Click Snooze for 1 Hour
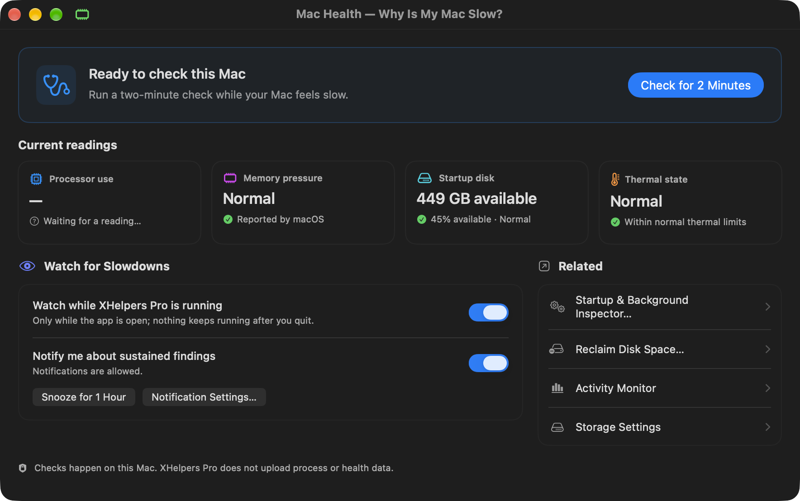 84,397
